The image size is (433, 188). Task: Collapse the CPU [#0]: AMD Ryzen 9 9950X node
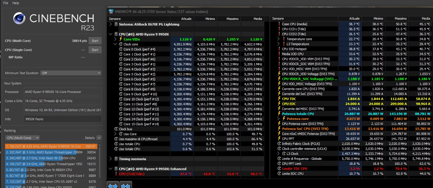[x=111, y=34]
